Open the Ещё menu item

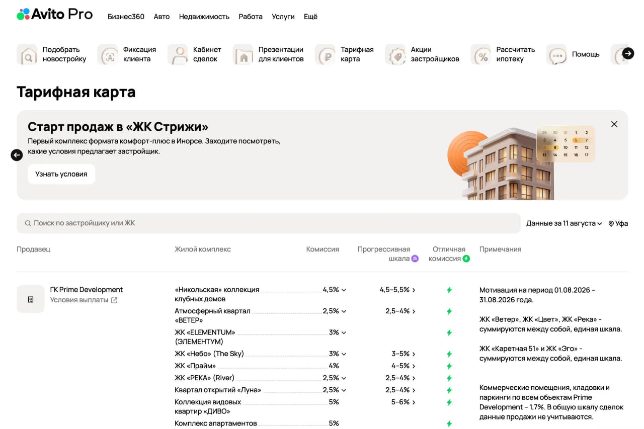310,17
